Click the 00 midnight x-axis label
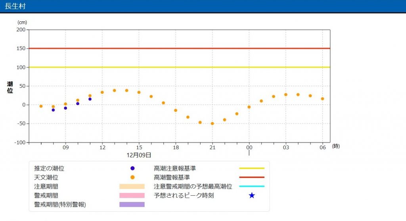Image resolution: width=406 pixels, height=221 pixels. 249,147
